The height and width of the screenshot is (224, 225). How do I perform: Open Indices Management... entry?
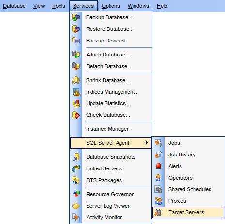point(111,92)
